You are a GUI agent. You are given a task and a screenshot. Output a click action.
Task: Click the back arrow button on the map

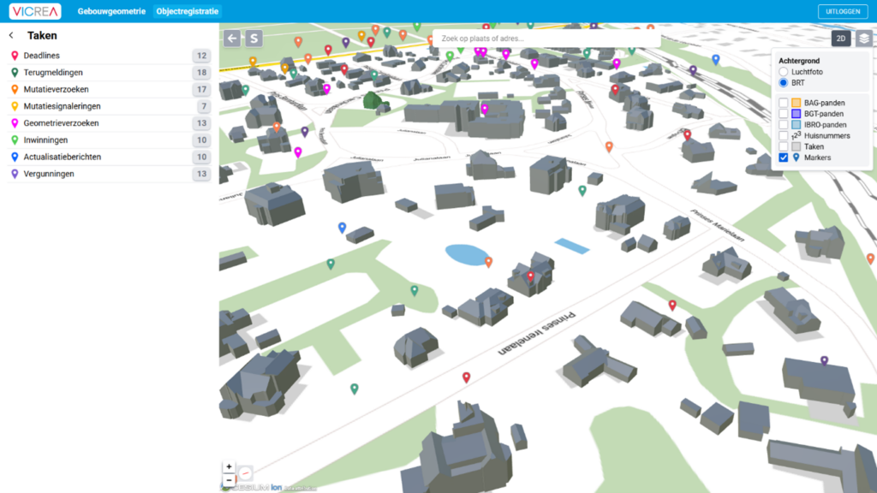click(232, 39)
